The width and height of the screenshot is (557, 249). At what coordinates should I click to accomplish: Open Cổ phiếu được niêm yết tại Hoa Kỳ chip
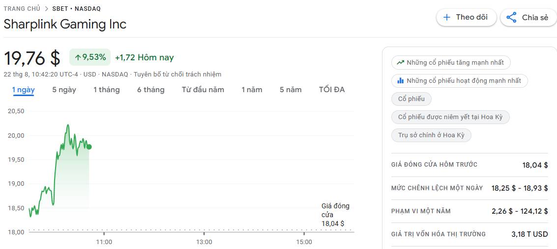450,117
